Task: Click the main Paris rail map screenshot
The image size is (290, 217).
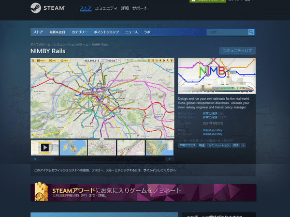Action: tap(103, 98)
